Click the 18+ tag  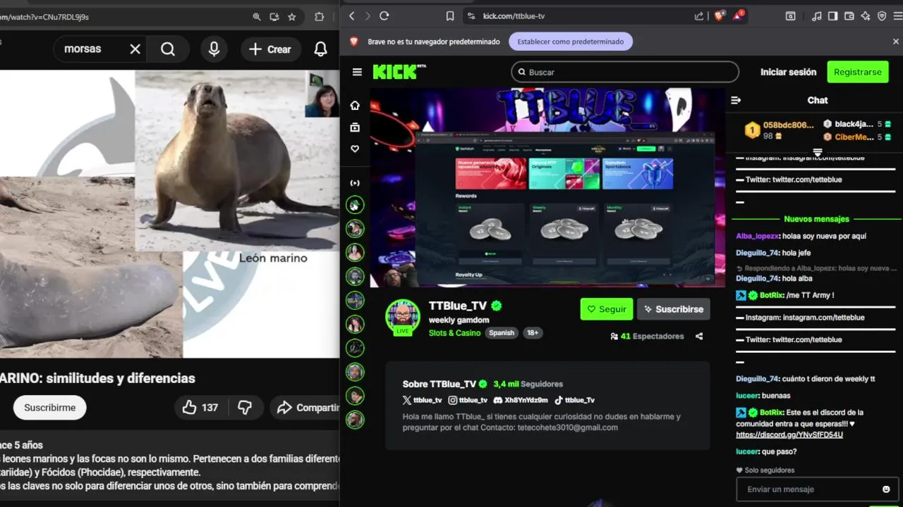(533, 333)
